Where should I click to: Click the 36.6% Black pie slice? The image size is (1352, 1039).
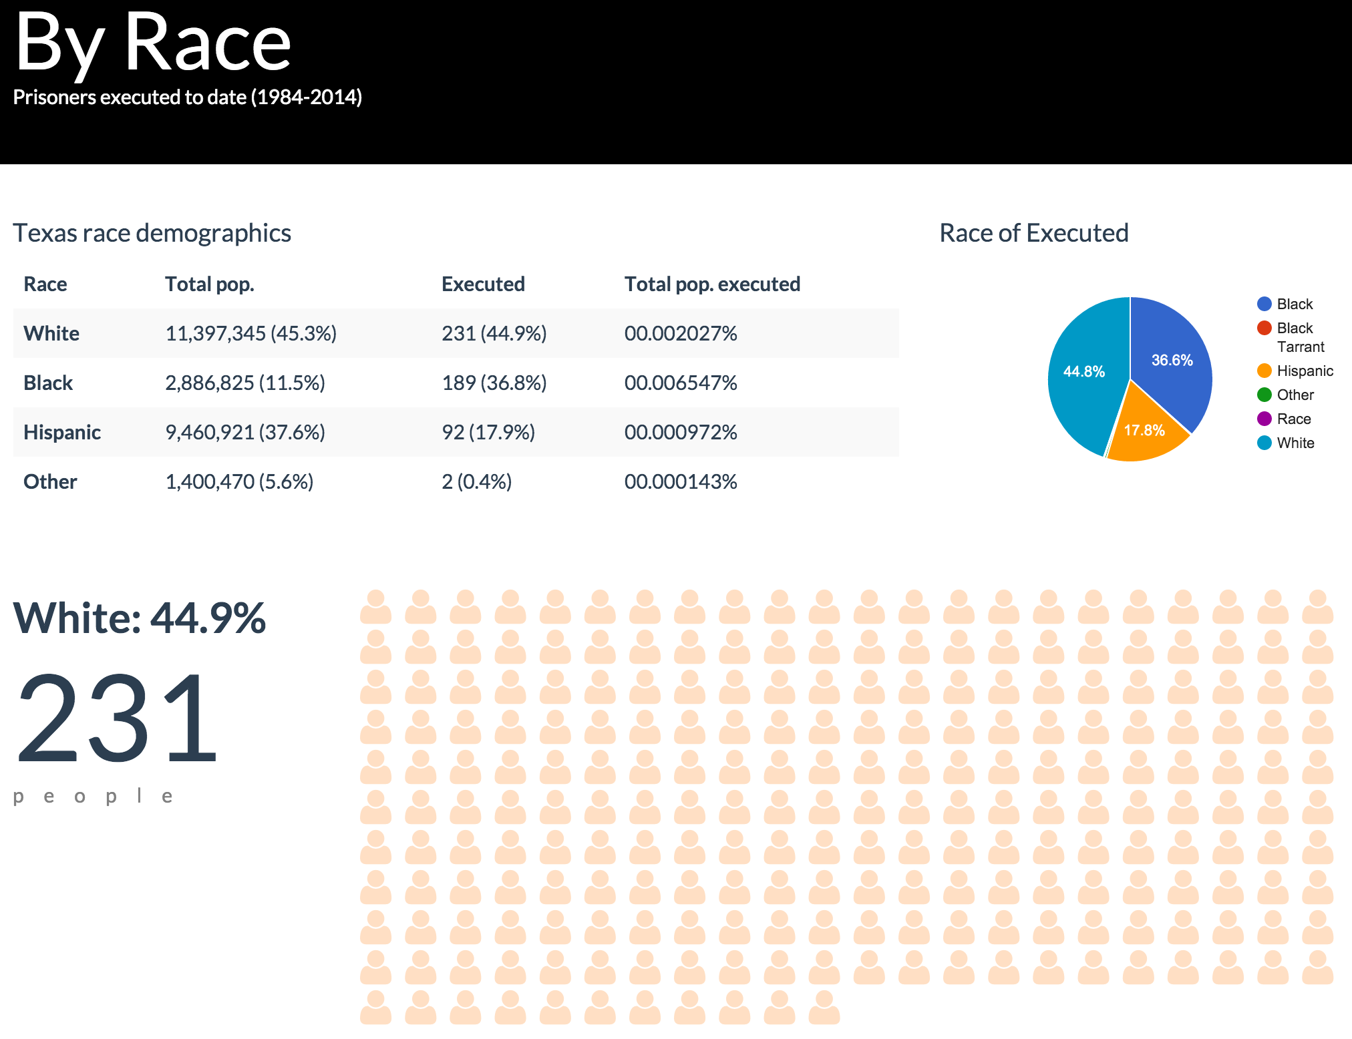coord(1172,360)
